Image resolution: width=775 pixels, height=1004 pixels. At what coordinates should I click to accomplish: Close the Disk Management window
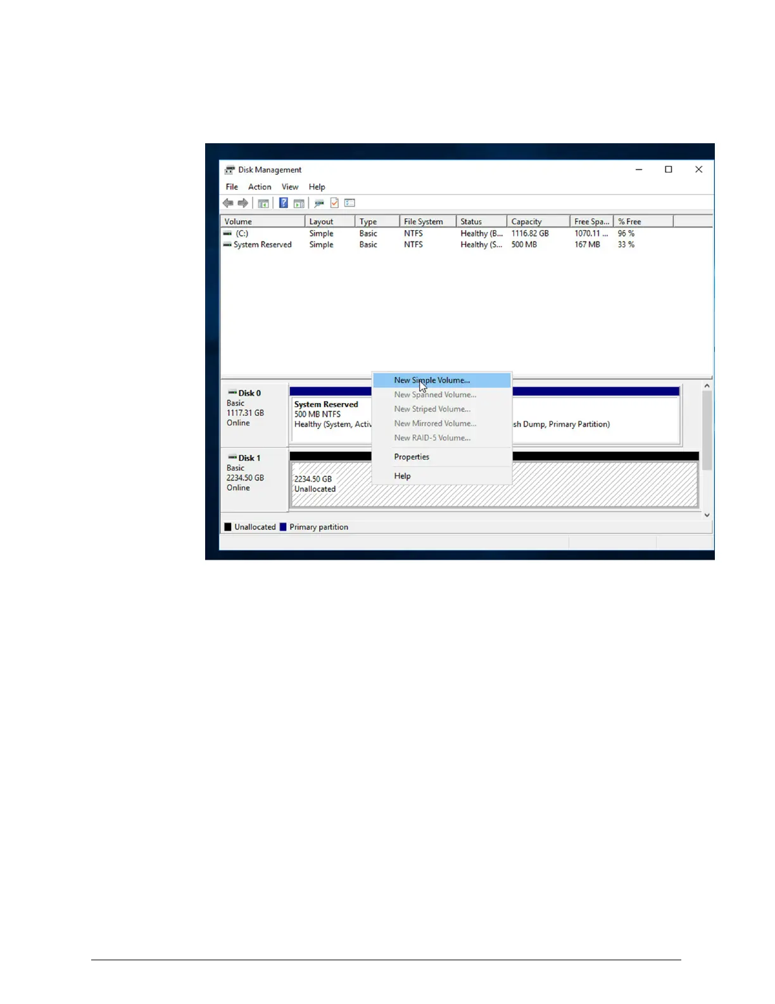(x=698, y=170)
